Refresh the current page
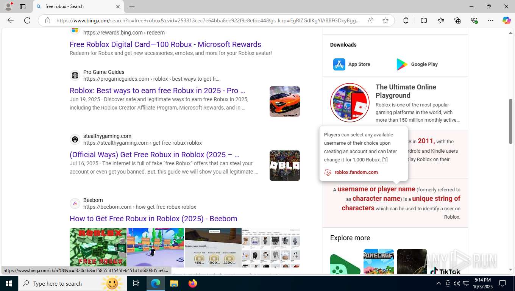The width and height of the screenshot is (515, 291). [27, 20]
